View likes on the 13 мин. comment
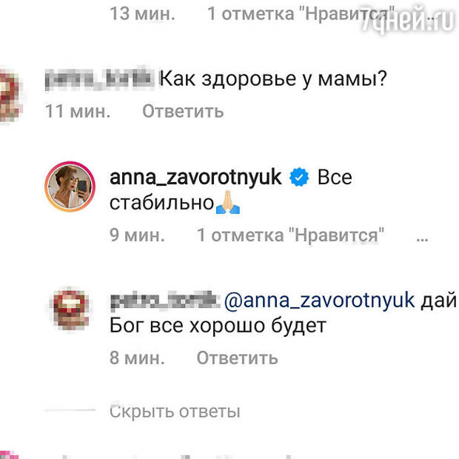 (x=301, y=13)
